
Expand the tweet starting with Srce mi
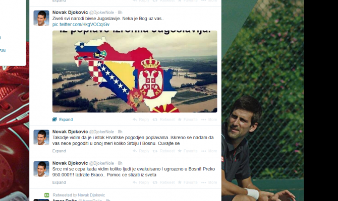click(59, 182)
